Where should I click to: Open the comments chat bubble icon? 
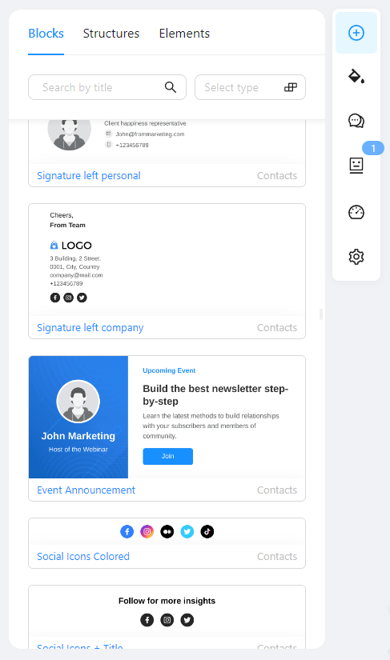click(356, 121)
